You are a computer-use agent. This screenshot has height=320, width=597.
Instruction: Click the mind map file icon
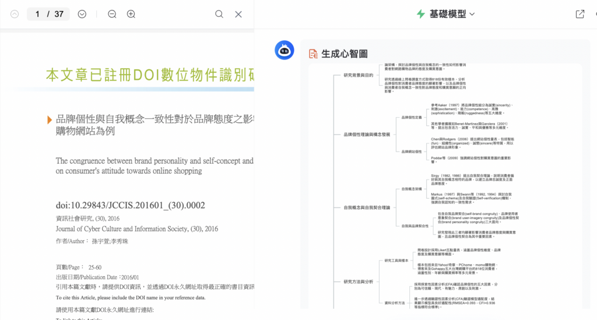pos(314,54)
